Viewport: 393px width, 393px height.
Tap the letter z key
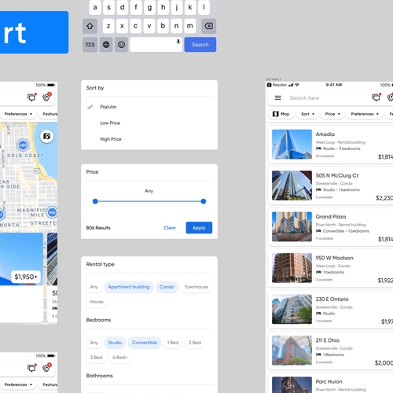108,26
